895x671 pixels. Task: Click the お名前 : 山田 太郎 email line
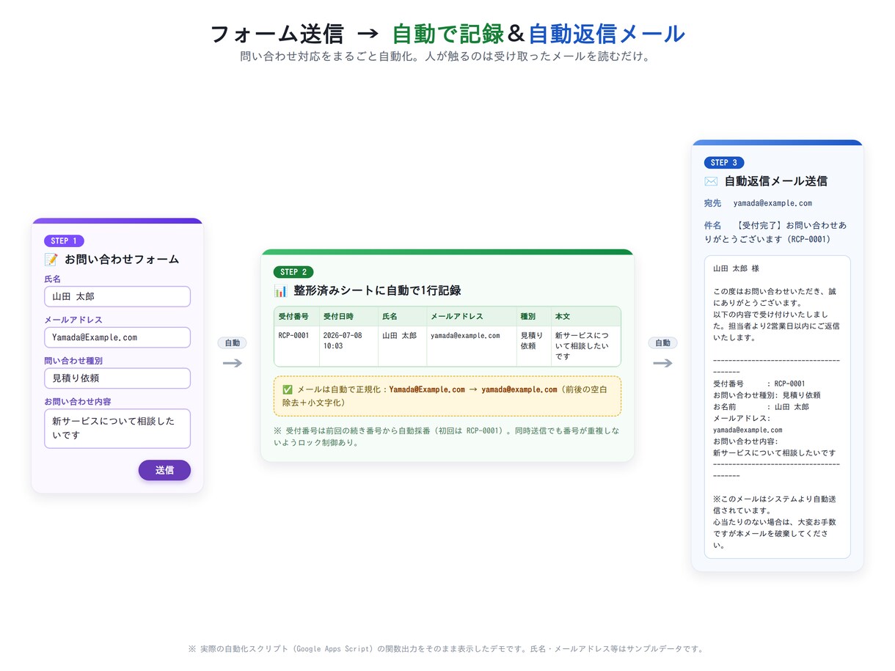click(761, 407)
